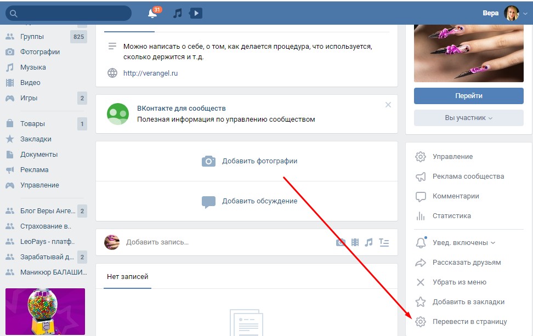Select the Нет записей tab
This screenshot has height=336, width=533.
click(x=127, y=277)
